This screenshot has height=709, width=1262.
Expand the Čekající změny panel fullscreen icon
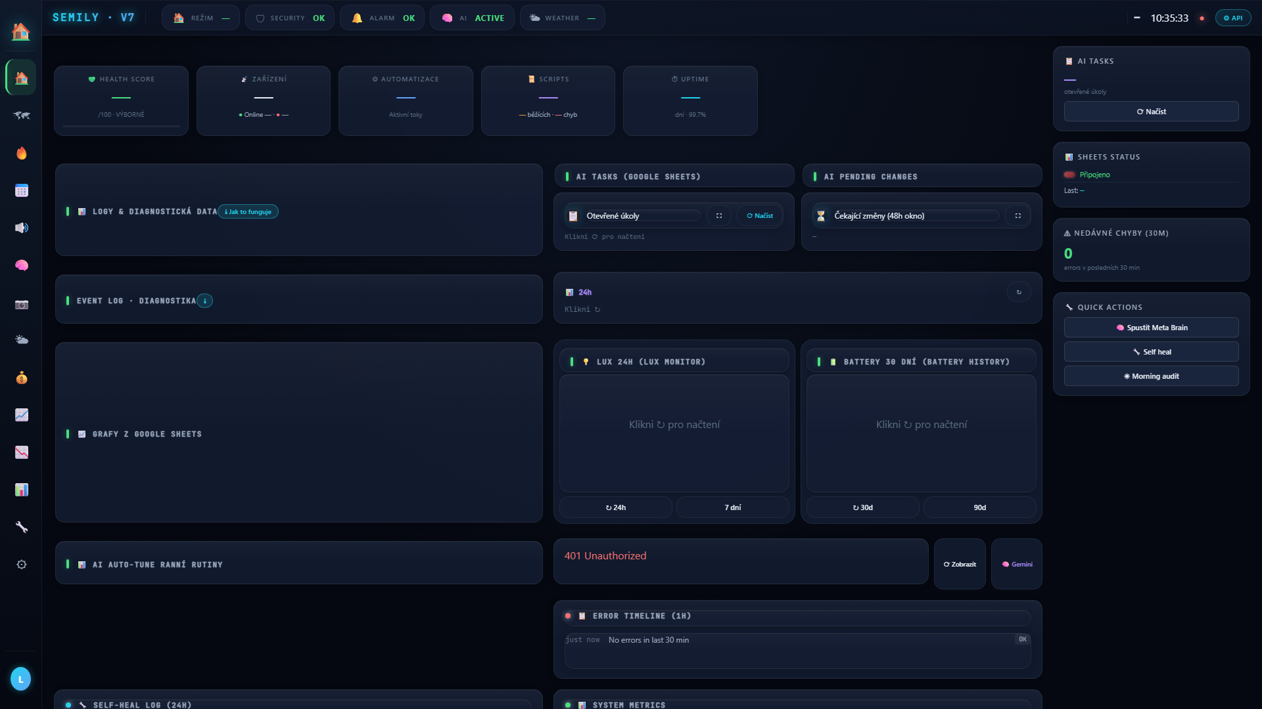tap(1017, 215)
